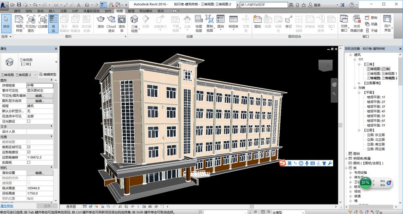
Task: Click the navigation wheel icon in 3D view
Action: (334, 84)
